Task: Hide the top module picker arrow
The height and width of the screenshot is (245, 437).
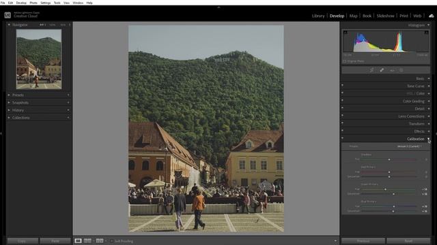Action: point(218,7)
